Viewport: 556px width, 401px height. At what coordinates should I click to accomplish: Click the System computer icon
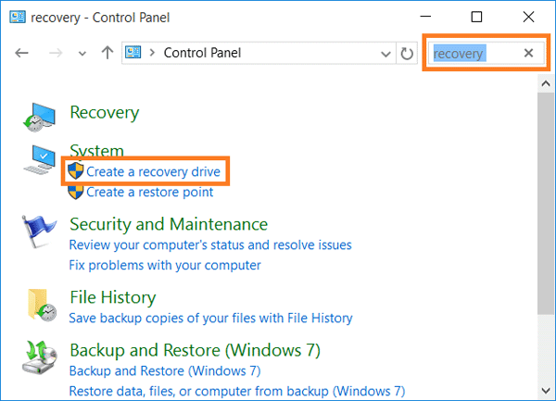click(40, 159)
